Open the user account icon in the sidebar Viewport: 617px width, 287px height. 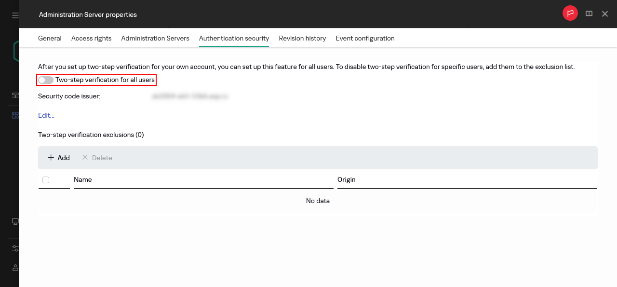[14, 268]
